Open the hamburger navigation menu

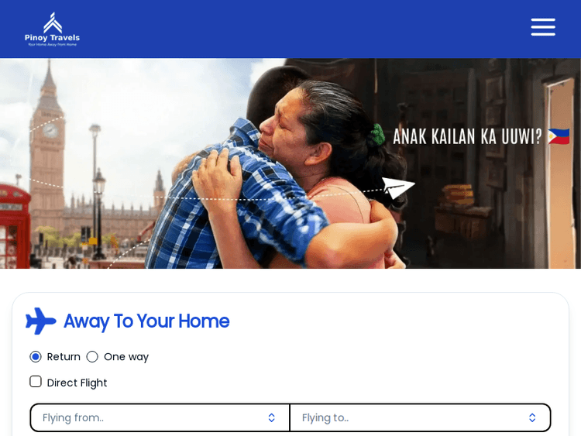pyautogui.click(x=543, y=27)
